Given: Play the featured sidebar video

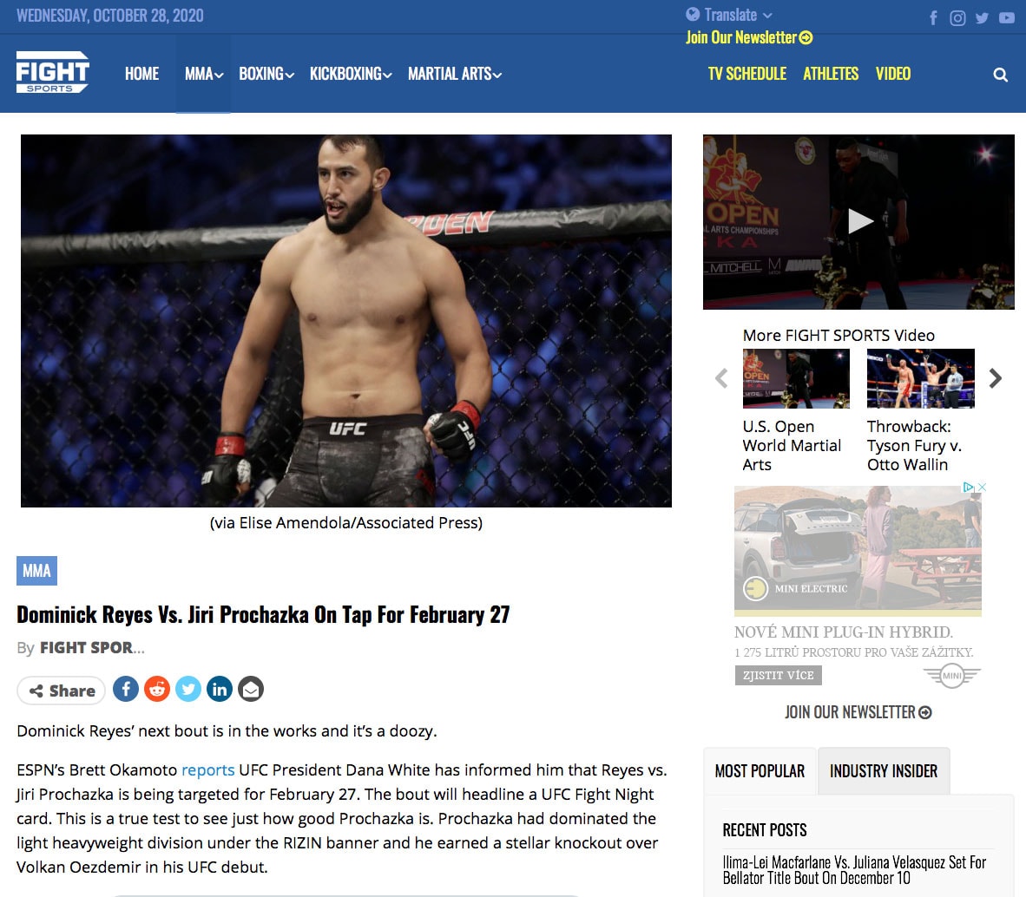Looking at the screenshot, I should 859,221.
